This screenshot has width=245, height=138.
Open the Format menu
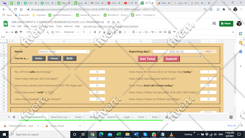(43, 26)
